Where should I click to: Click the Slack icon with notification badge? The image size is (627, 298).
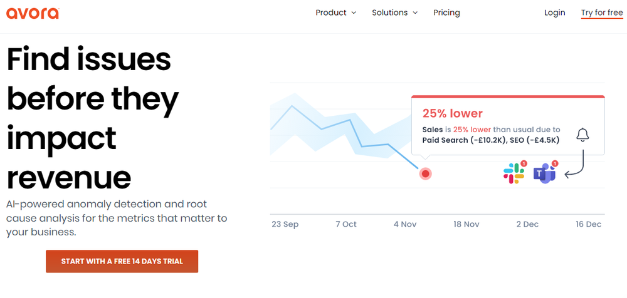(515, 173)
